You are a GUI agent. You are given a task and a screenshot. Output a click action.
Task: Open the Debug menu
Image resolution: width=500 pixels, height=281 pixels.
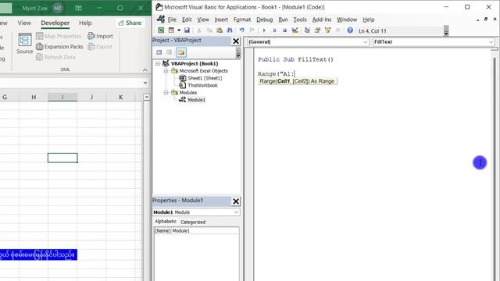click(x=264, y=20)
